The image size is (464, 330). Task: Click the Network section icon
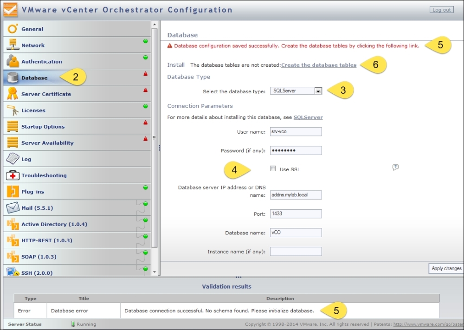[x=13, y=45]
